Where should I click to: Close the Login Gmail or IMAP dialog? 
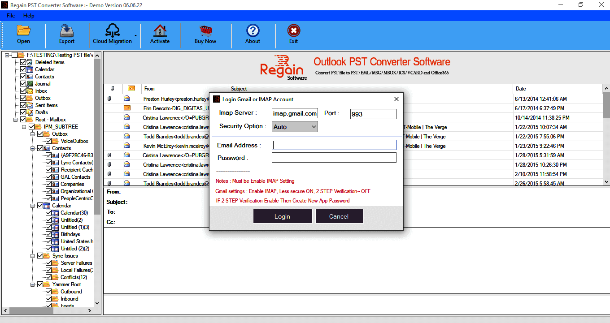[x=396, y=99]
